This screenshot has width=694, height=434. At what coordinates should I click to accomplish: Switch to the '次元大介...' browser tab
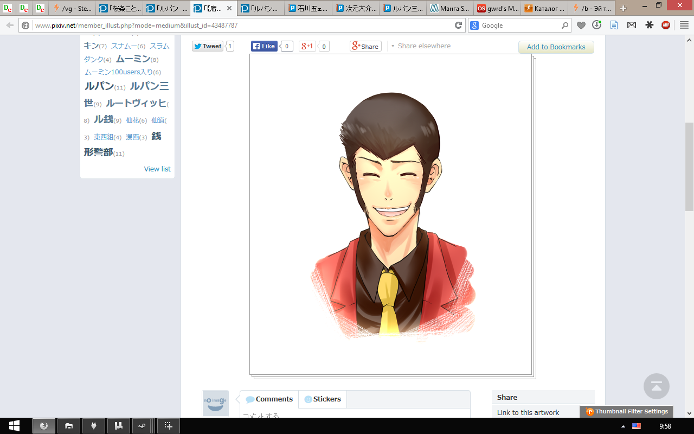pyautogui.click(x=356, y=9)
